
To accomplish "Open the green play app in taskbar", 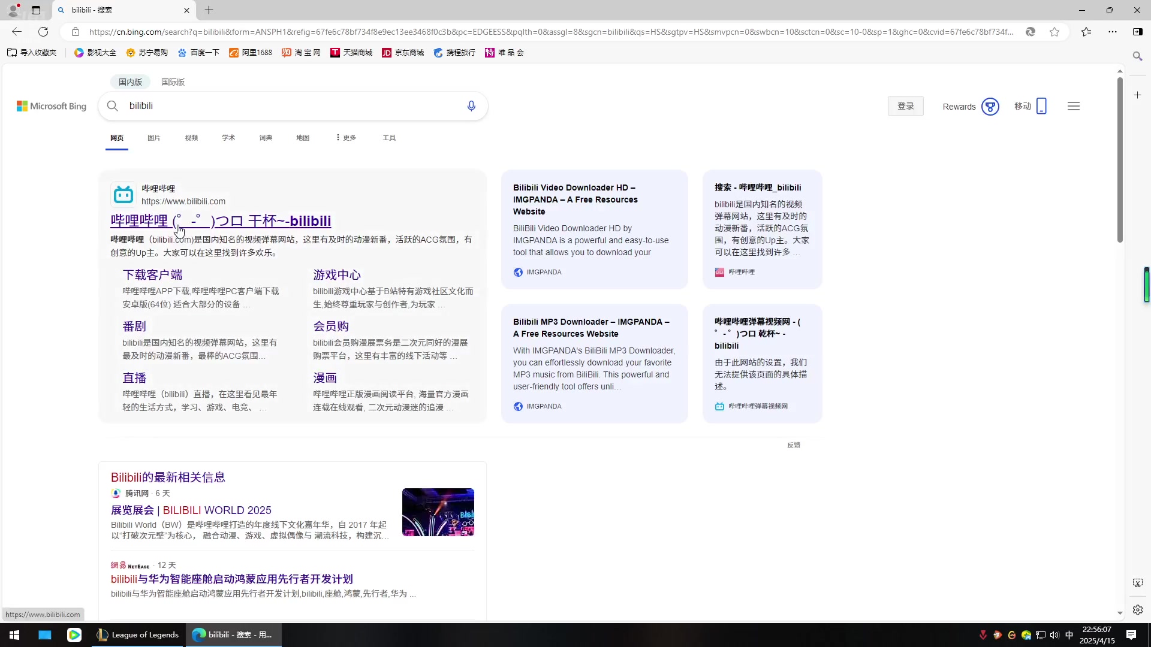I will (x=74, y=635).
